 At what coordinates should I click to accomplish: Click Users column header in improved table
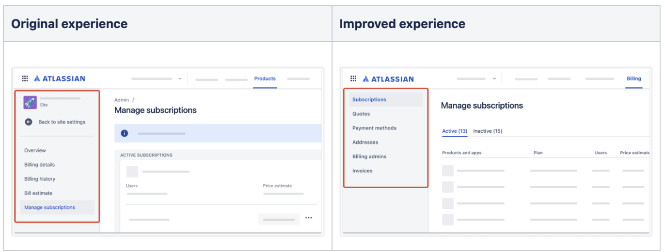(601, 153)
